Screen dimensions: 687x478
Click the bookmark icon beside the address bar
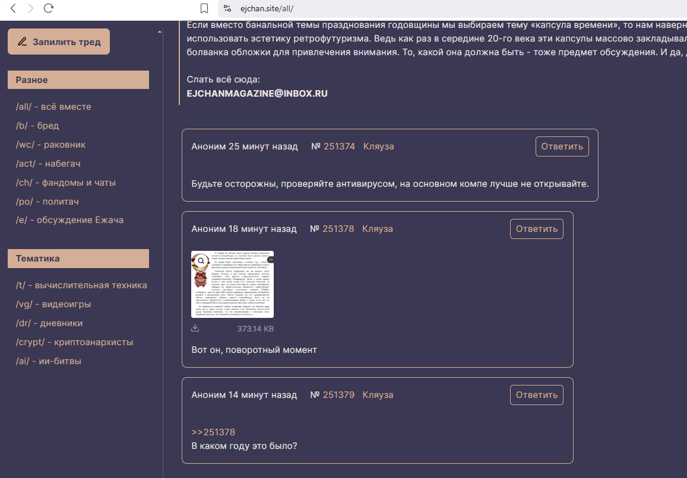pyautogui.click(x=204, y=8)
